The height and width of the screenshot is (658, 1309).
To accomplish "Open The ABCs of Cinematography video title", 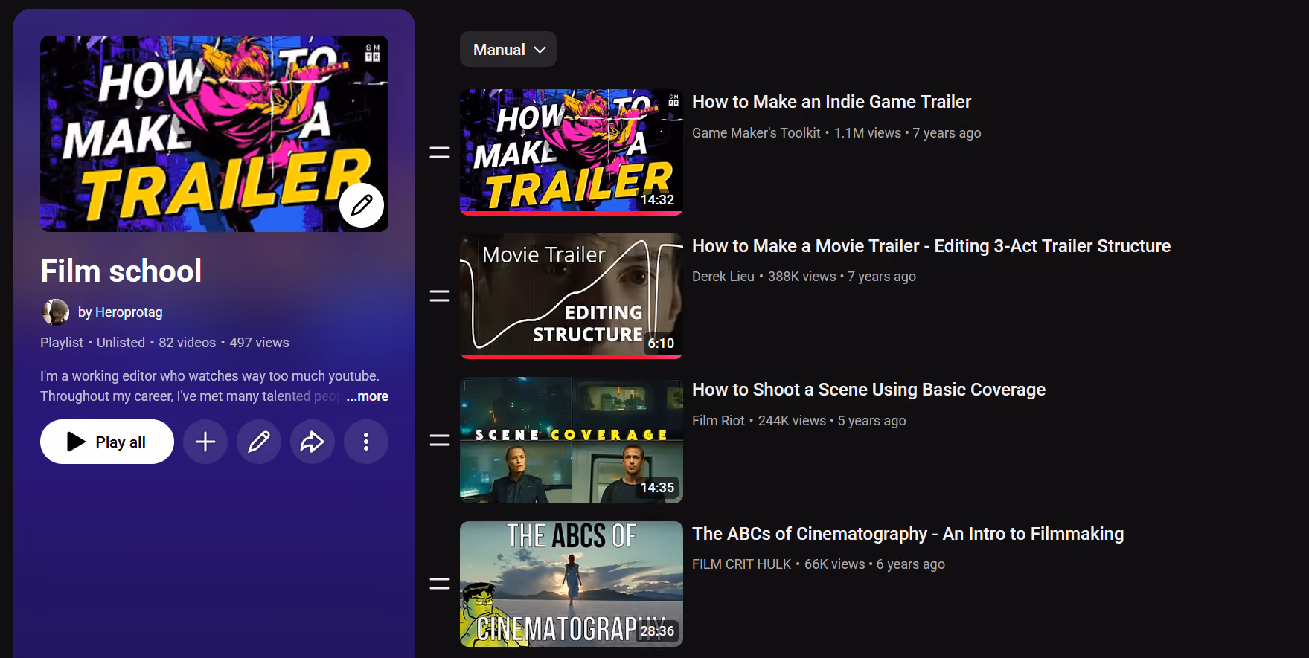I will point(908,534).
